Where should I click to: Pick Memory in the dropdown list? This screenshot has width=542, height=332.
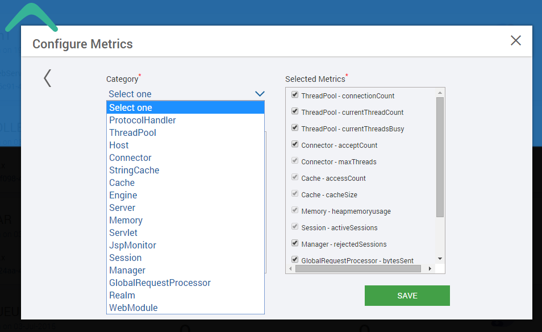click(126, 221)
